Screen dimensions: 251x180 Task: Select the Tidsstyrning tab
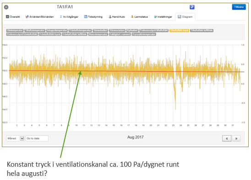pos(93,16)
